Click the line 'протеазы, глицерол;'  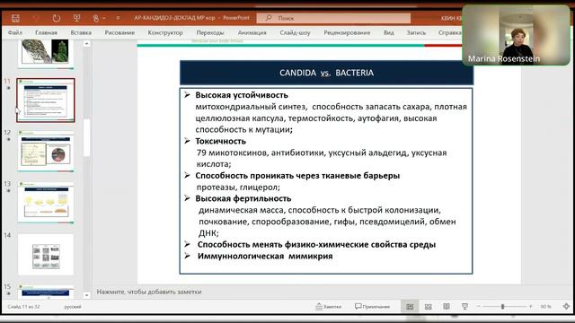pos(238,188)
